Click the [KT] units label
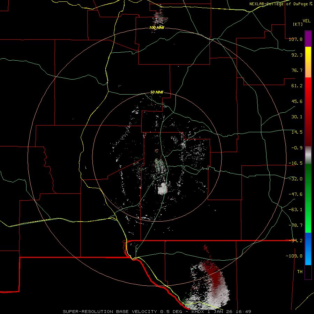Viewport: 314px width, 314px height. click(x=298, y=24)
